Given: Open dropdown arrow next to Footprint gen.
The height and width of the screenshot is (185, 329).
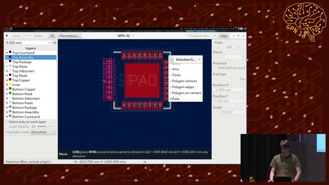Looking at the screenshot, I should click(x=215, y=35).
